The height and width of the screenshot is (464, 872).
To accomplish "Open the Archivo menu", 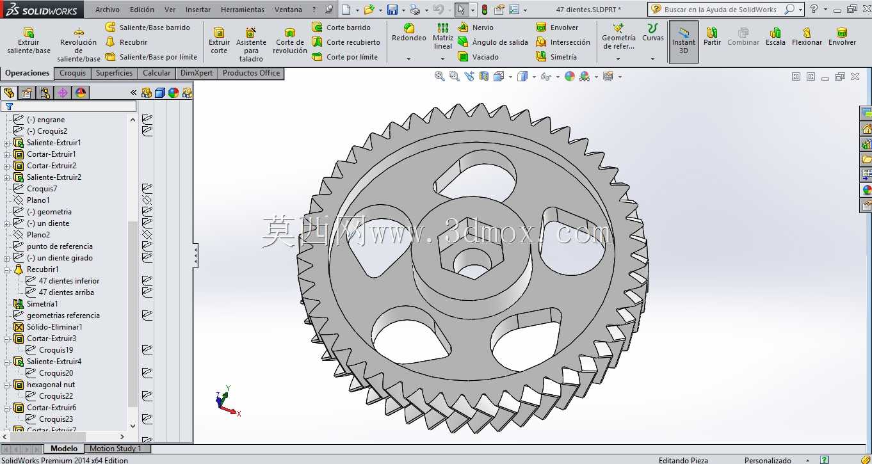I will pos(108,10).
